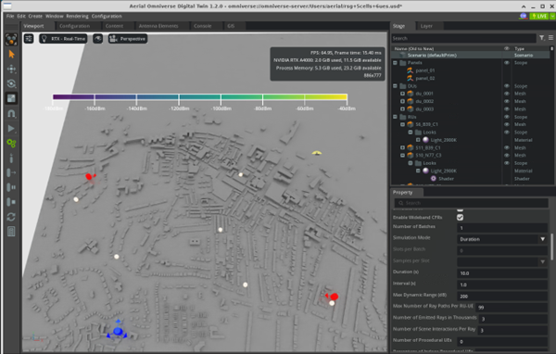Screen dimensions: 556x354
Task: Click the Max Dynamic Range (dB) field
Action: (502, 297)
